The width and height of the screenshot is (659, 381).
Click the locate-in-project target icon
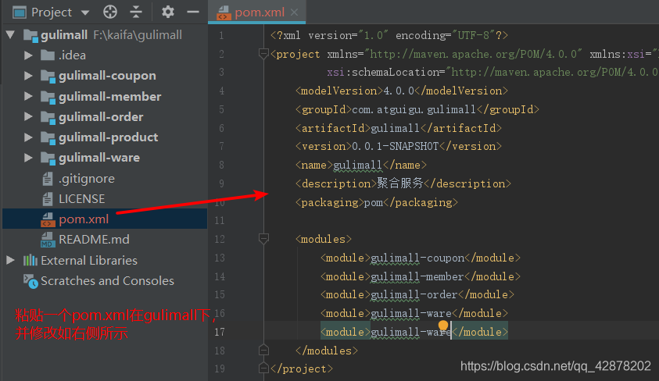pos(110,12)
